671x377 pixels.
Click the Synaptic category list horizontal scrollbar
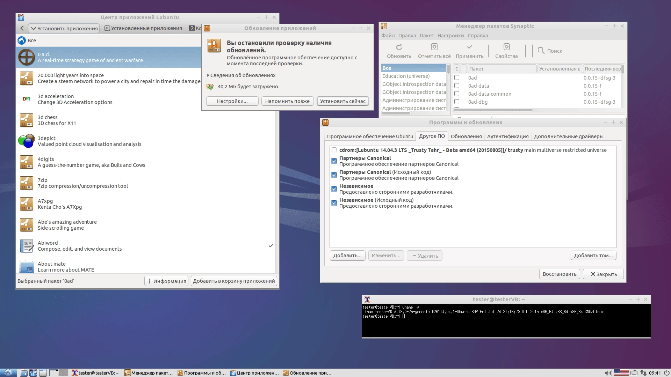(396, 113)
